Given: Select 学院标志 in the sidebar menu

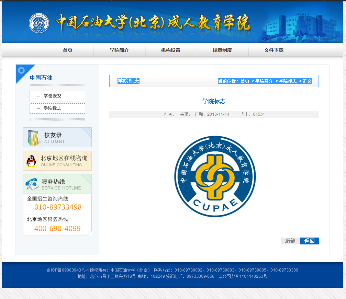Looking at the screenshot, I should pyautogui.click(x=57, y=108).
